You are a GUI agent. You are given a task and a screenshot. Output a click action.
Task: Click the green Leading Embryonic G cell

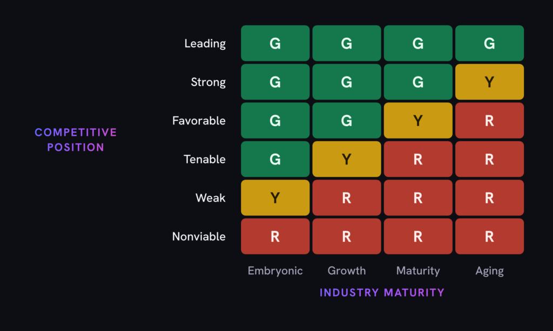pos(275,43)
